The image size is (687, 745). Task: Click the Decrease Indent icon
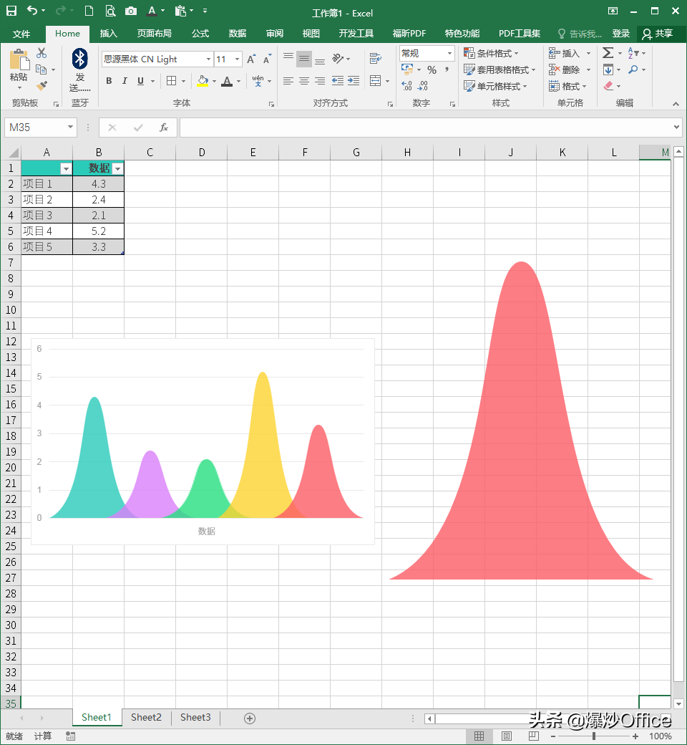coord(338,81)
